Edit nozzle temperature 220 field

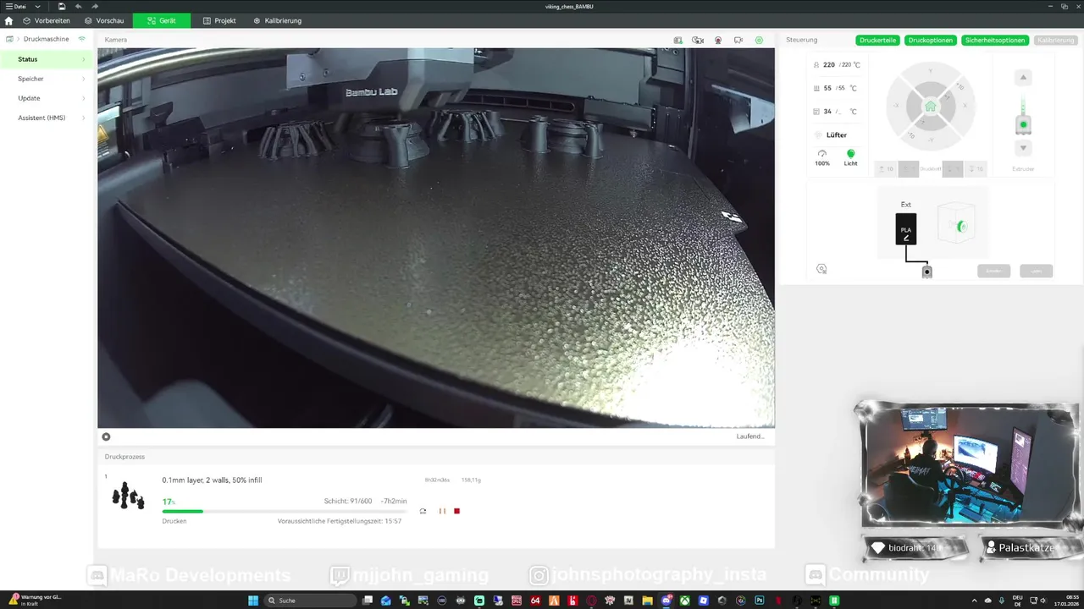(x=836, y=64)
